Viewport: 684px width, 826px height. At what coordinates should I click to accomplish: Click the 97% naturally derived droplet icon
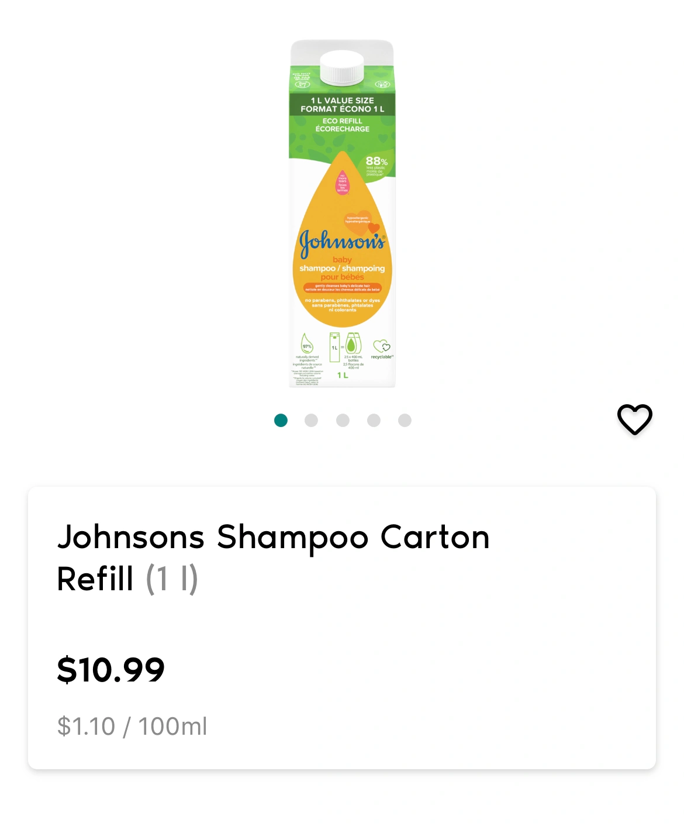[x=307, y=343]
